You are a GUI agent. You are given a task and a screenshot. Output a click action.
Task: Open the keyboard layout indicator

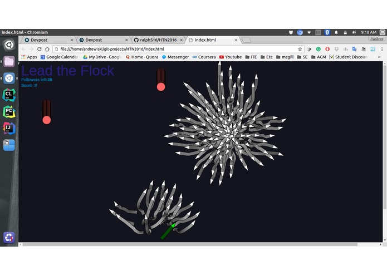318,32
